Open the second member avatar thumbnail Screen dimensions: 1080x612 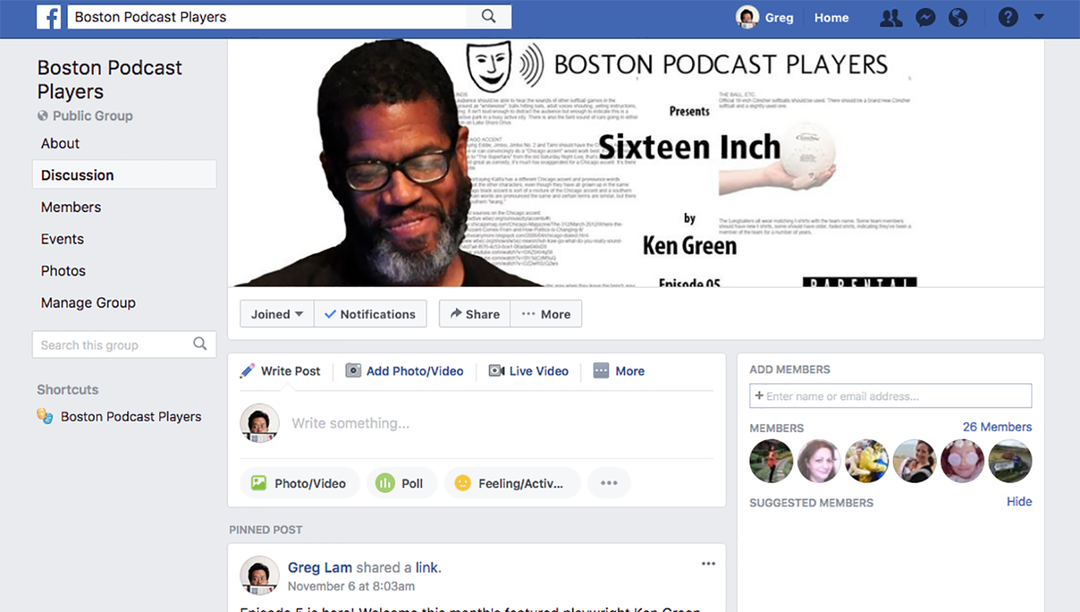tap(819, 461)
